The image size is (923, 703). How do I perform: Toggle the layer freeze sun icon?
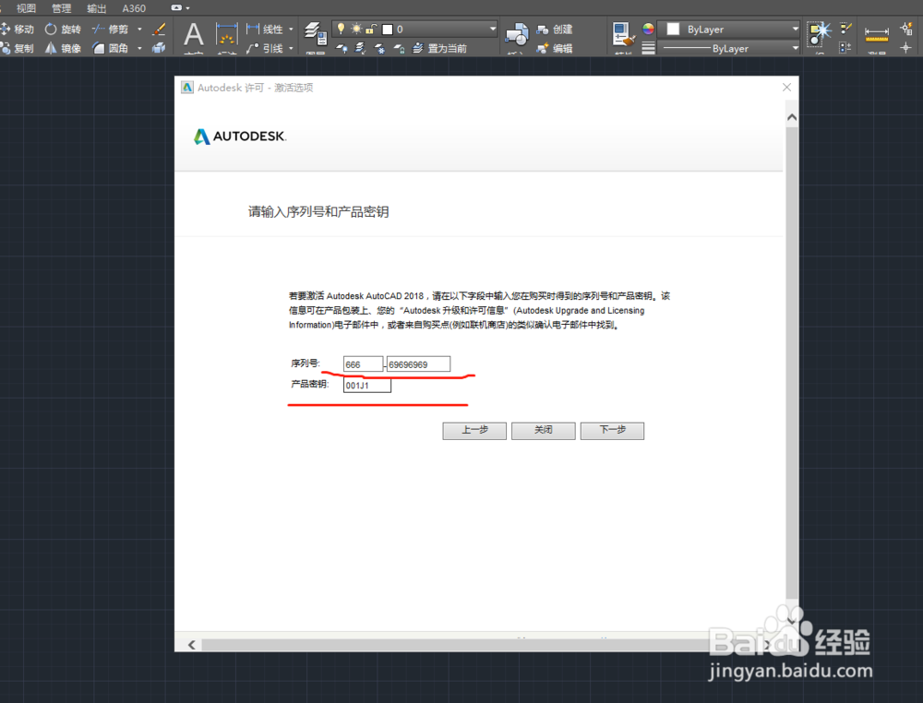pyautogui.click(x=356, y=29)
